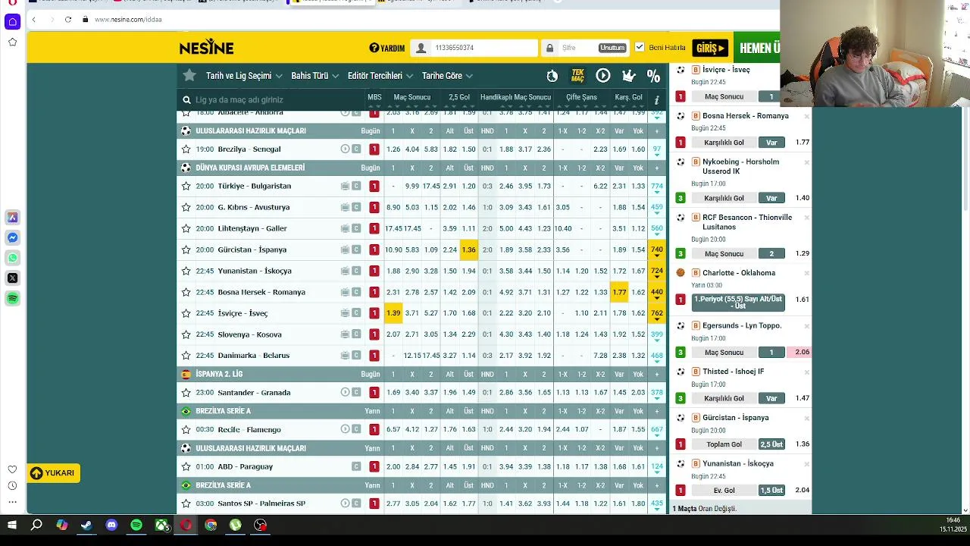Click the 2,5 Gol column header

[459, 97]
